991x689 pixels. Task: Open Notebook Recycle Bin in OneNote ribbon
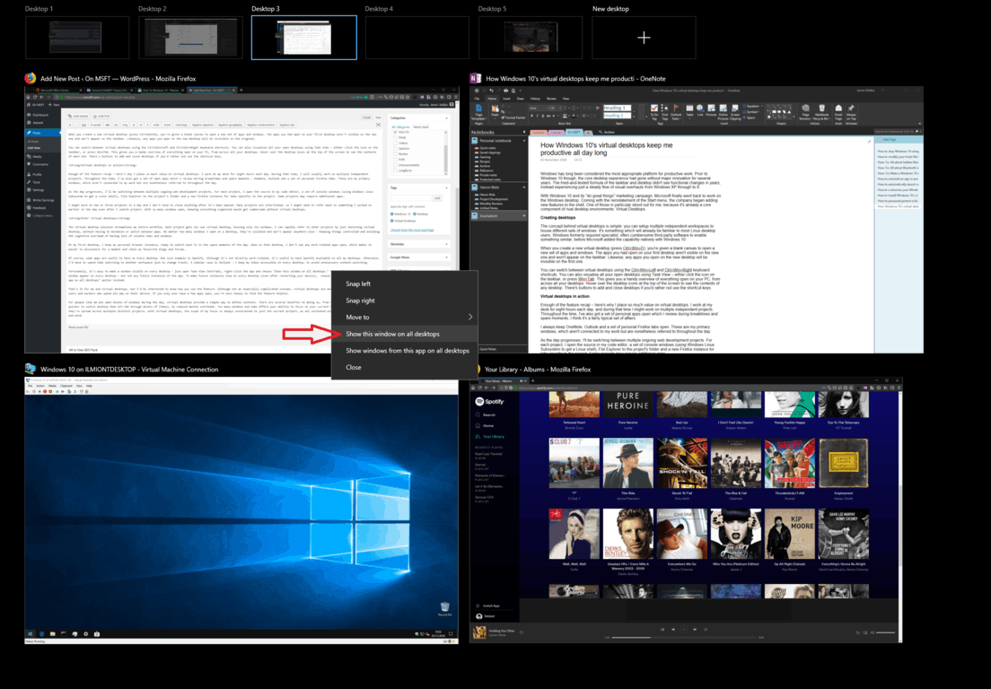(x=821, y=112)
